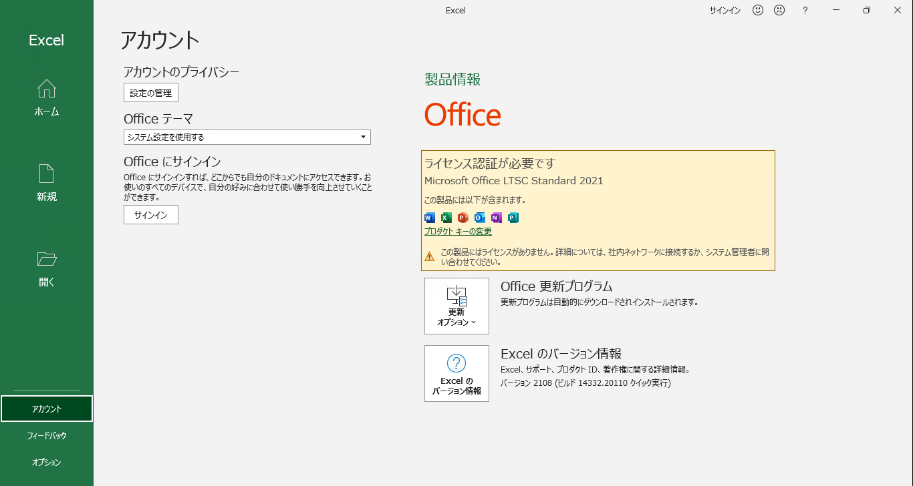The height and width of the screenshot is (486, 913).
Task: Click the ライセンス認証が必要です heading
Action: pyautogui.click(x=490, y=163)
